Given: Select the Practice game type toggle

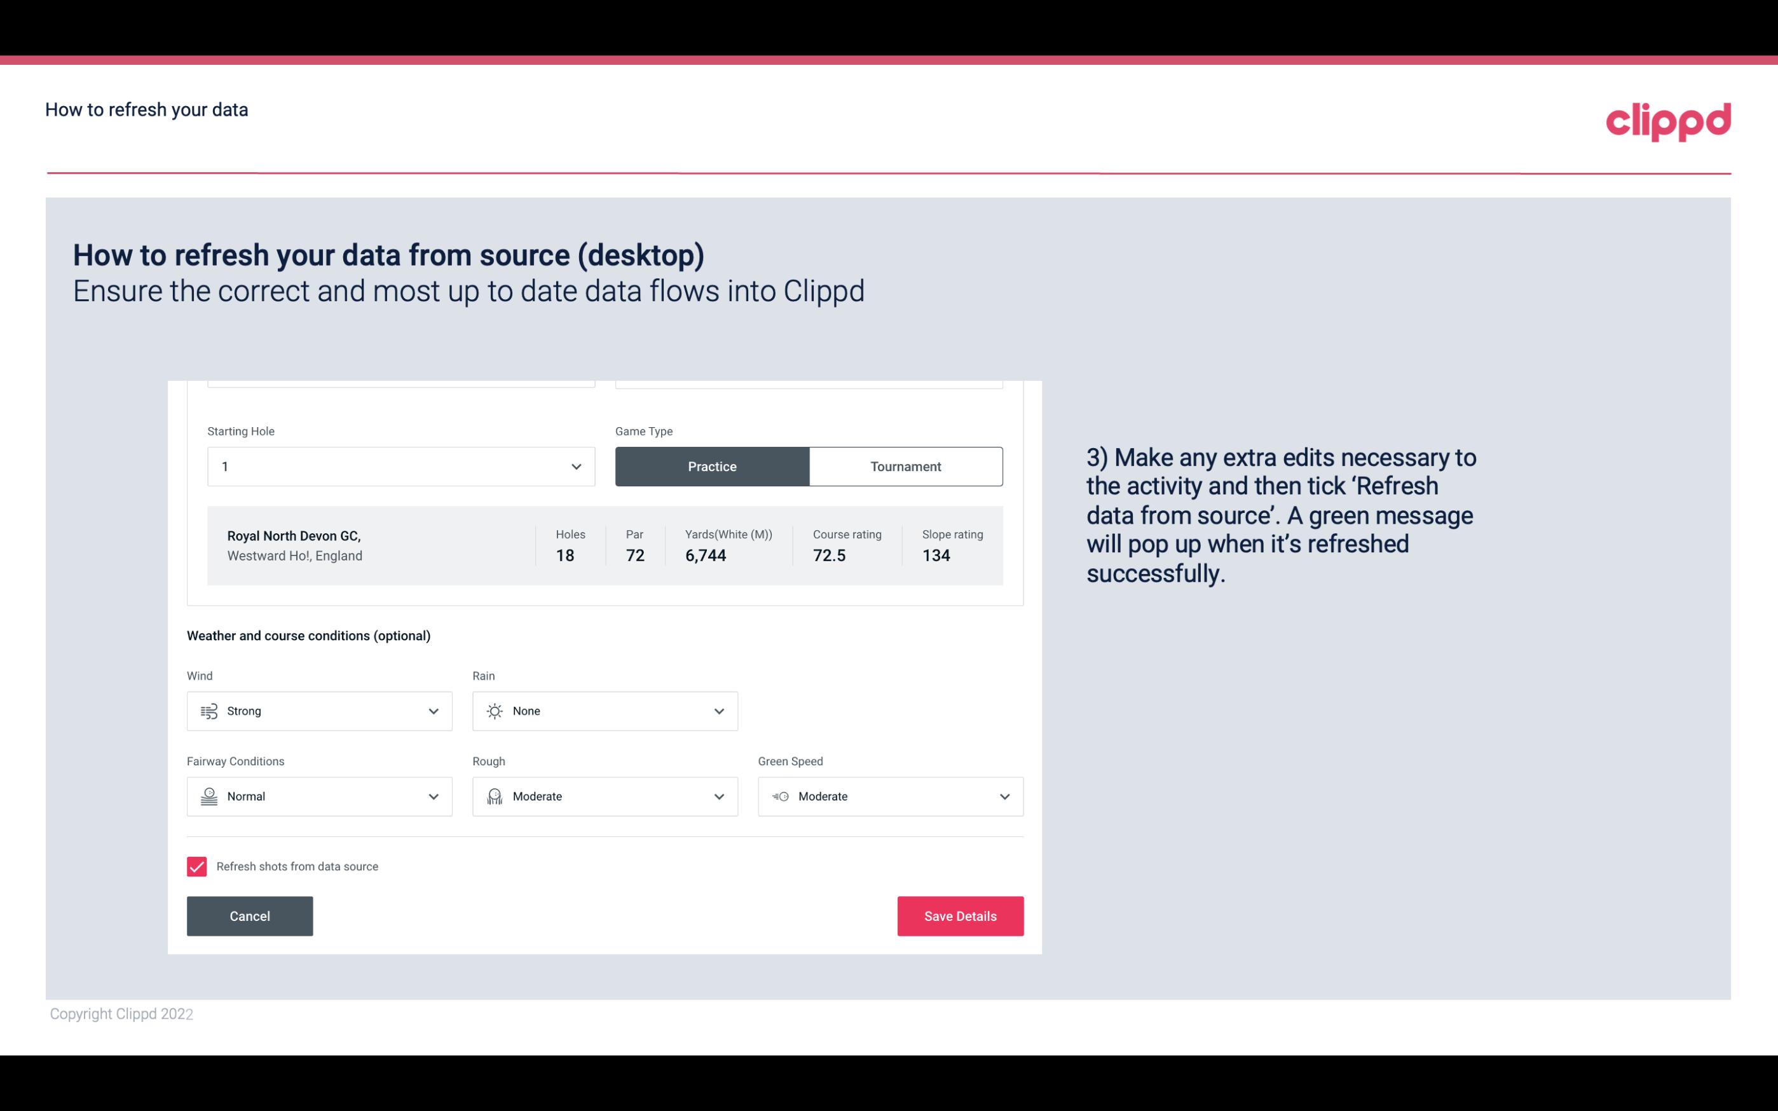Looking at the screenshot, I should [x=712, y=466].
